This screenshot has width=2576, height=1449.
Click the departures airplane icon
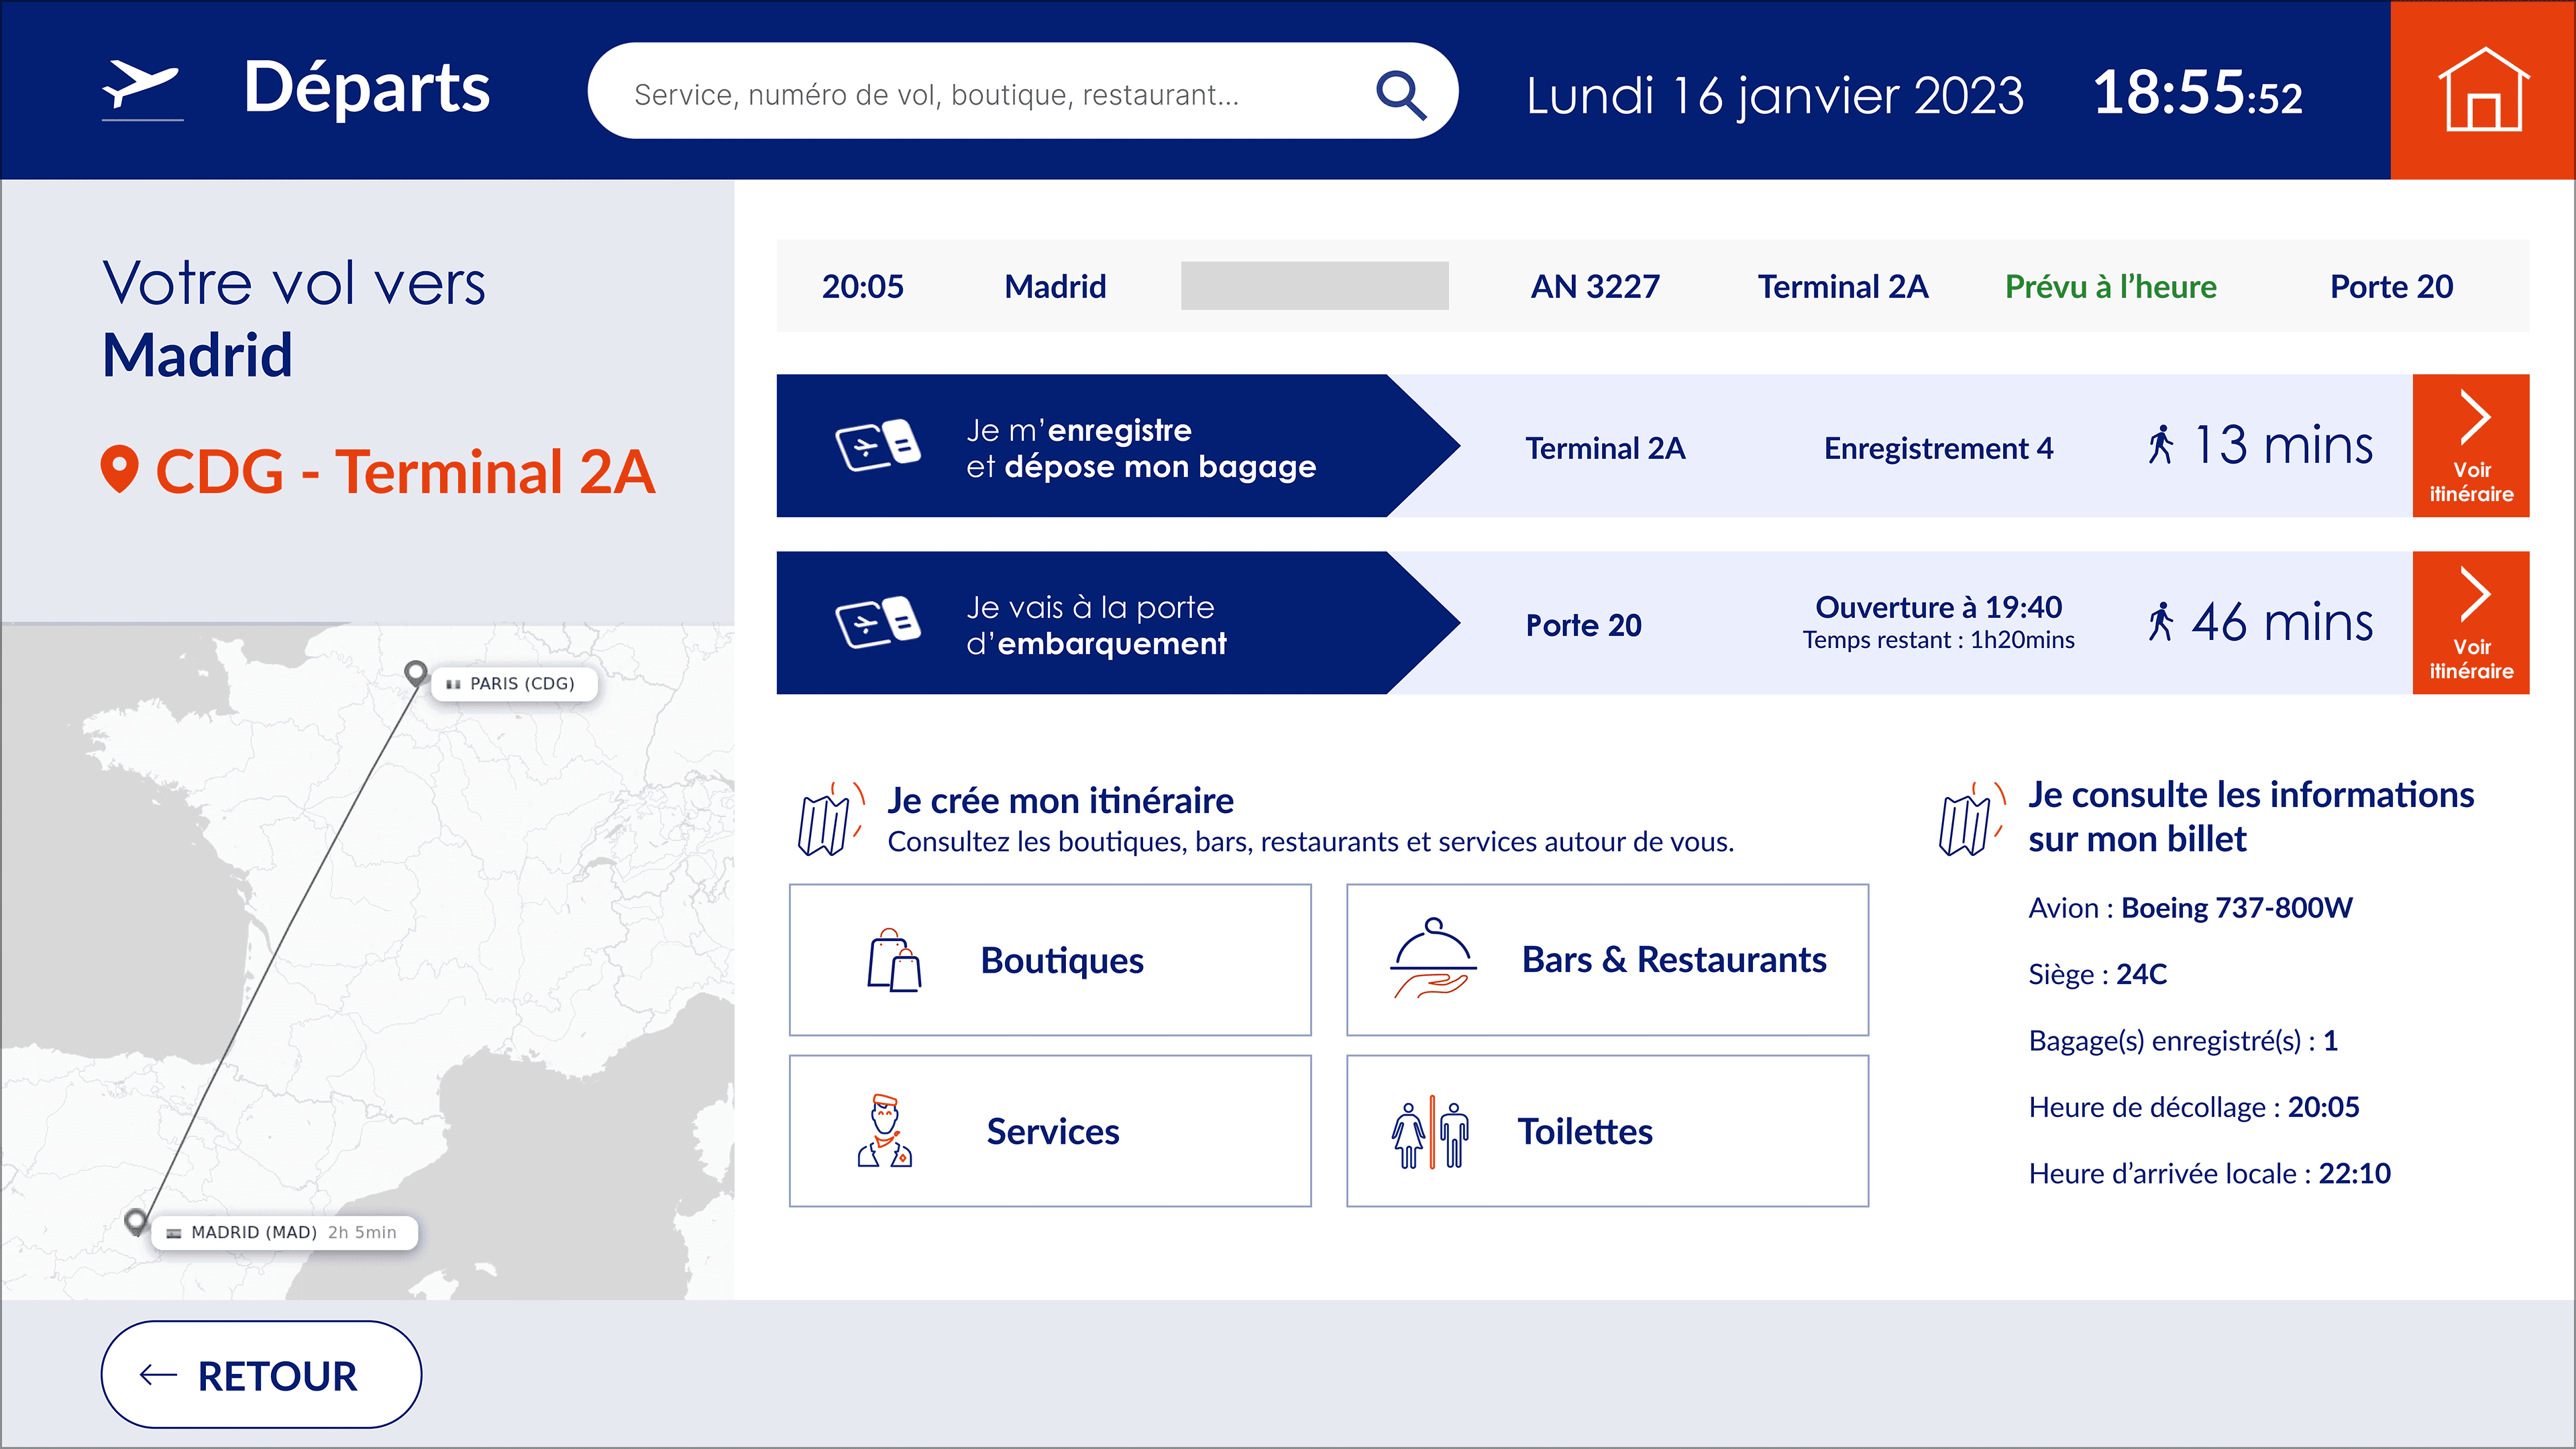point(141,86)
